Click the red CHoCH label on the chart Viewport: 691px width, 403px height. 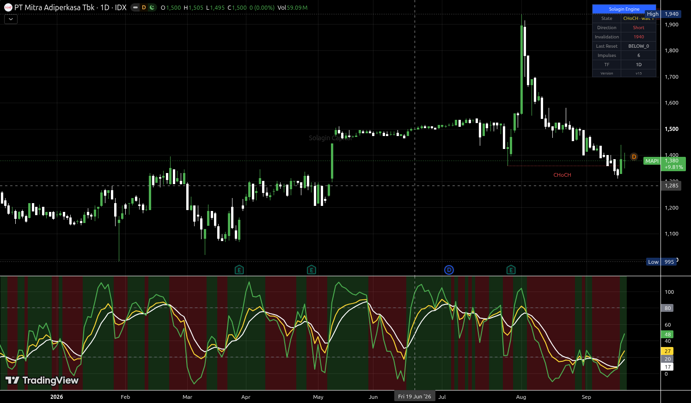[562, 175]
